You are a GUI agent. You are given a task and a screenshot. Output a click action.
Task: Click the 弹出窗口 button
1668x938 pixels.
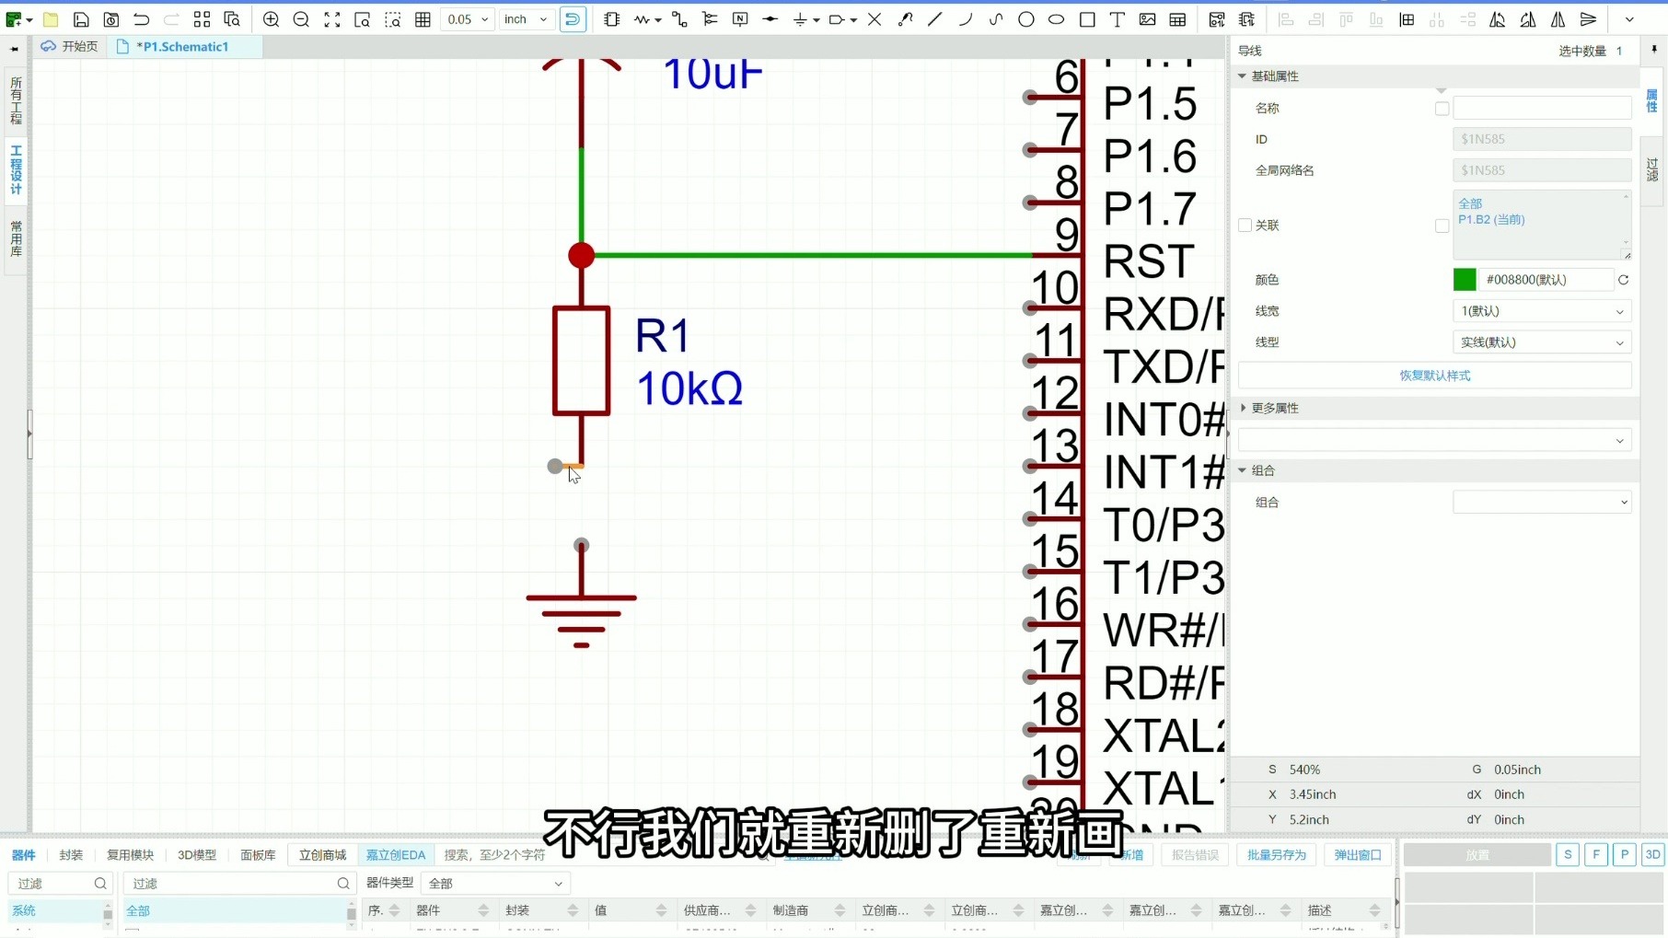coord(1358,855)
